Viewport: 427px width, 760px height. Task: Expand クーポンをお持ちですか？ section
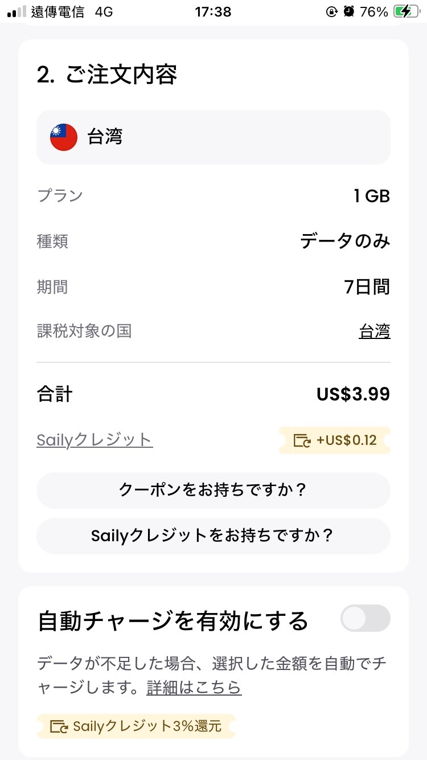(x=213, y=490)
